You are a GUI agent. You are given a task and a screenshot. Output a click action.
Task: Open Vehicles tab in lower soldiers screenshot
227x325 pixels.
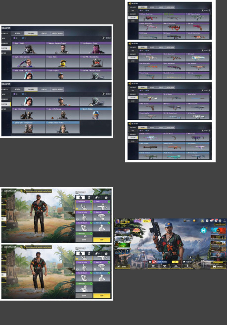44,89
